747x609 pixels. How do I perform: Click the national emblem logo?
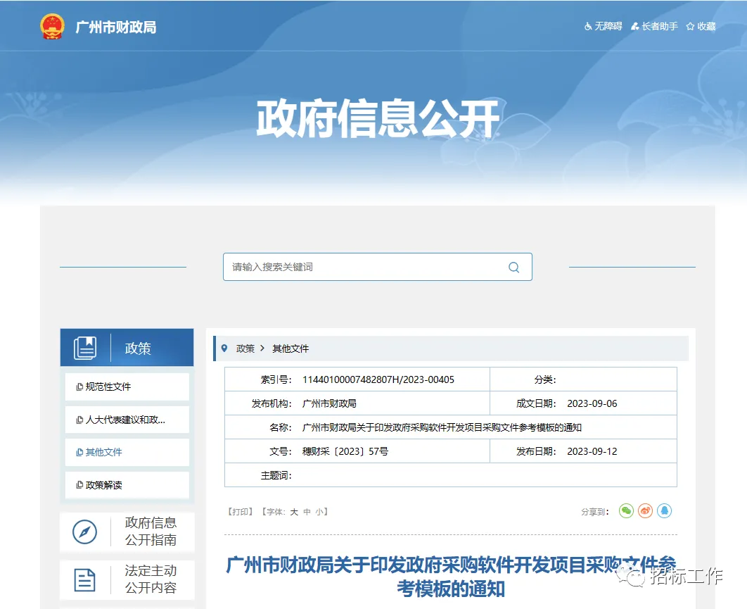click(52, 27)
